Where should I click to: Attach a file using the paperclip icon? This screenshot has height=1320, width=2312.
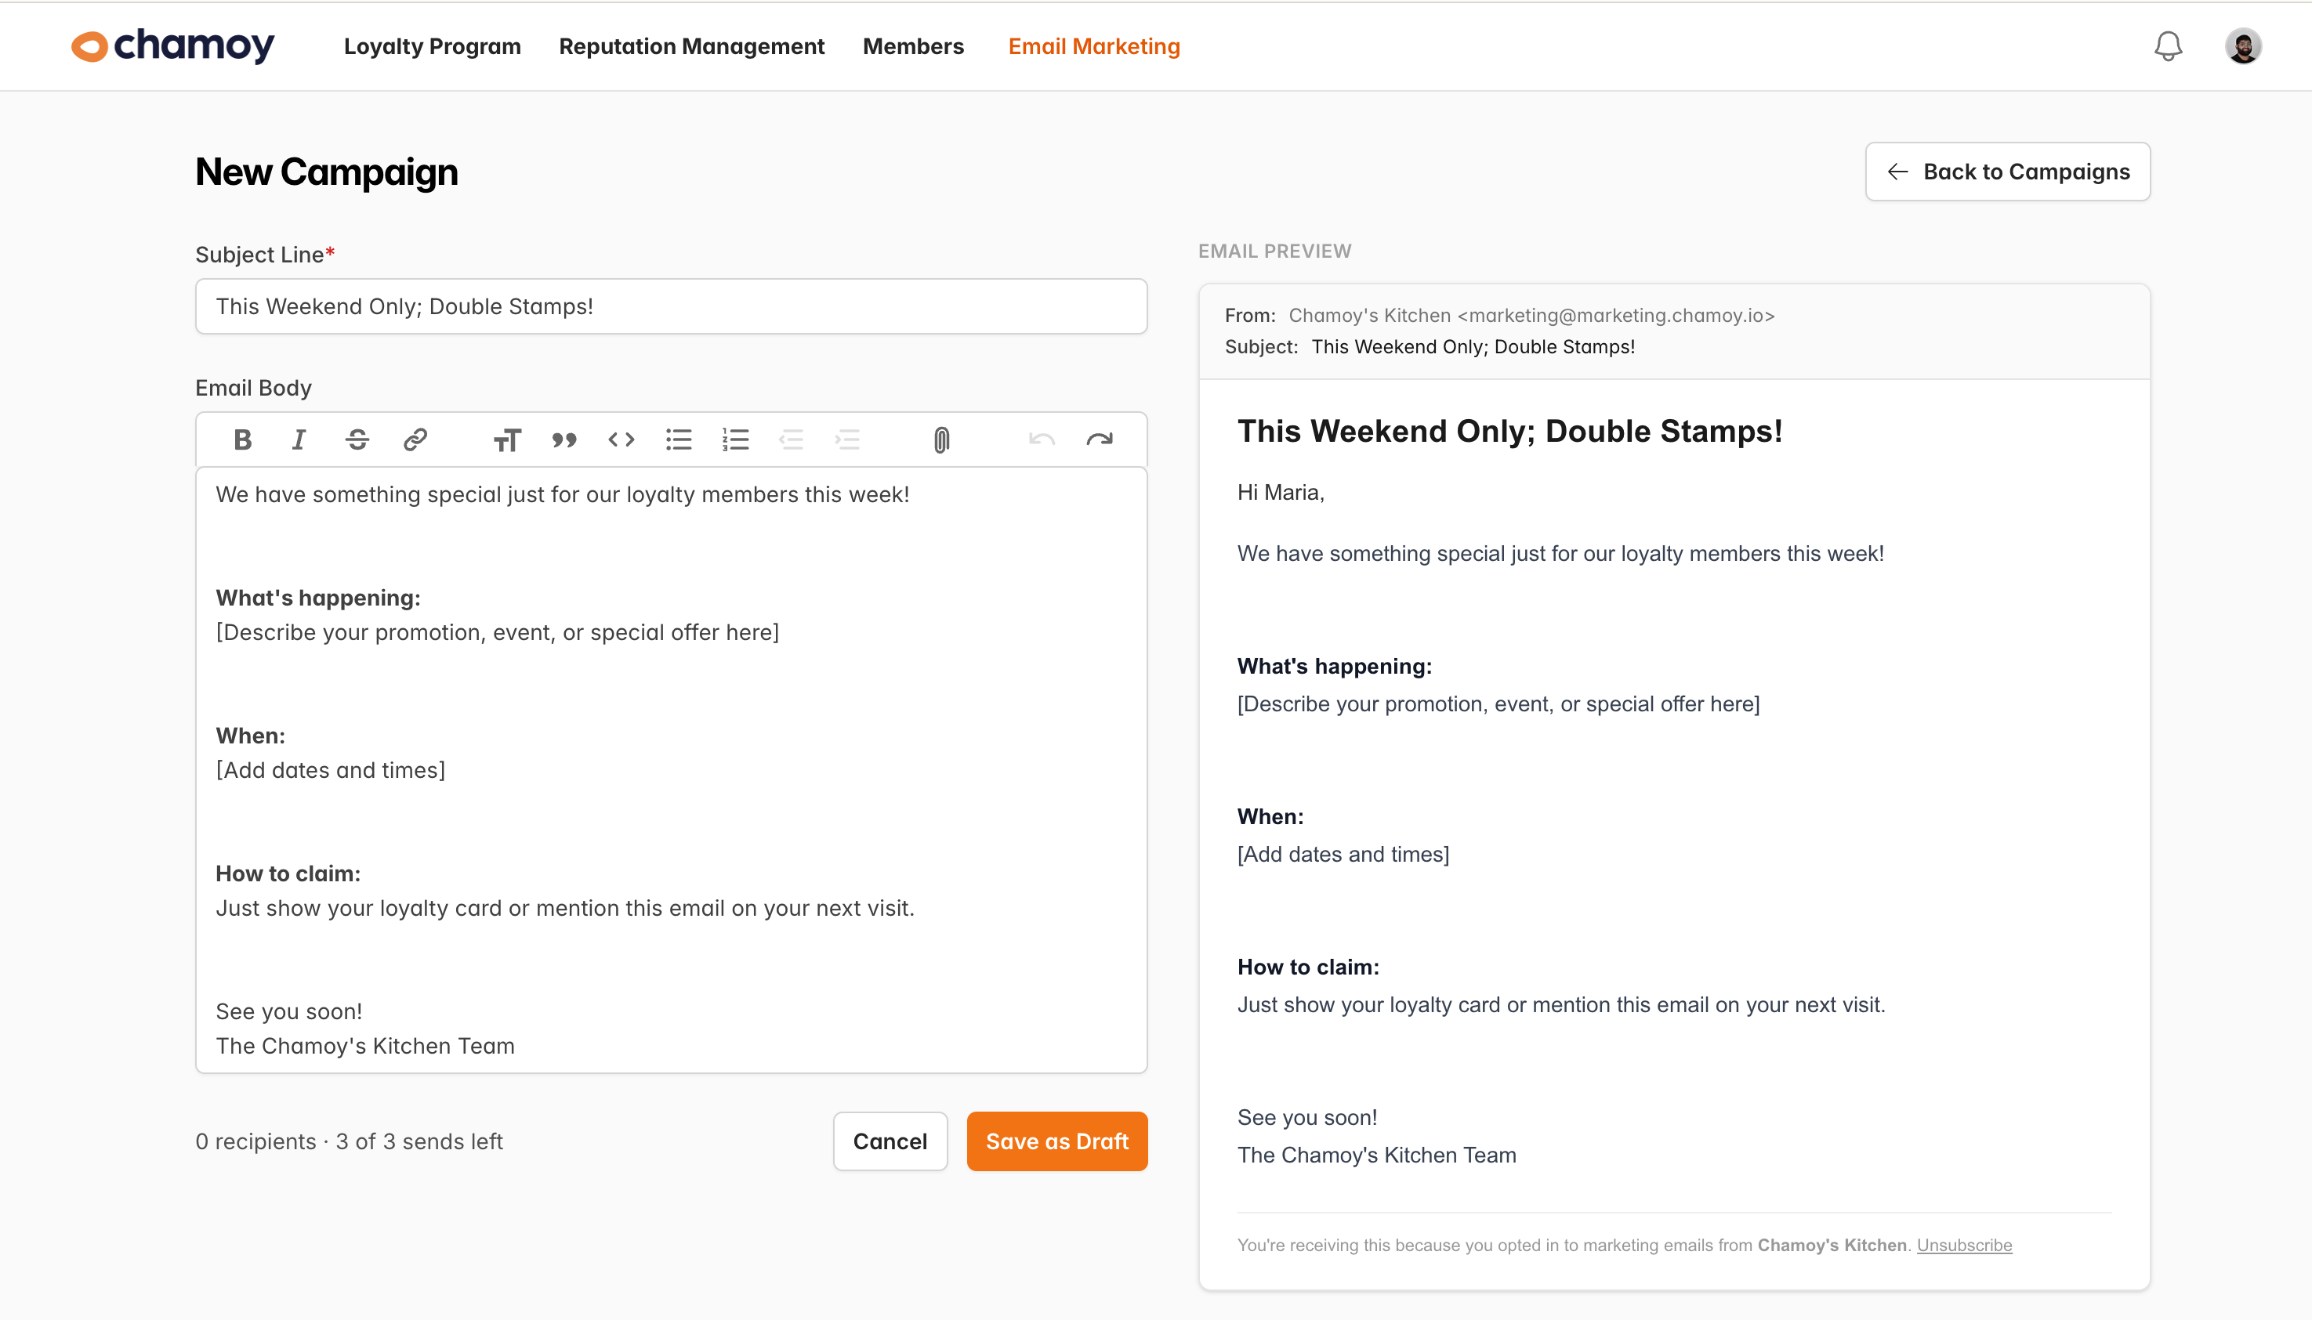(941, 439)
